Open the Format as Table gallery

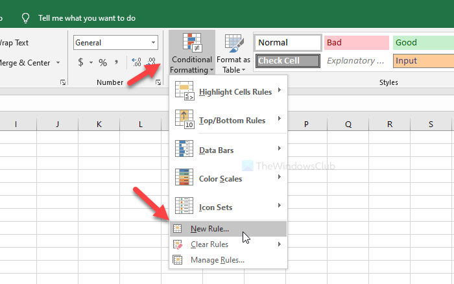pos(233,52)
